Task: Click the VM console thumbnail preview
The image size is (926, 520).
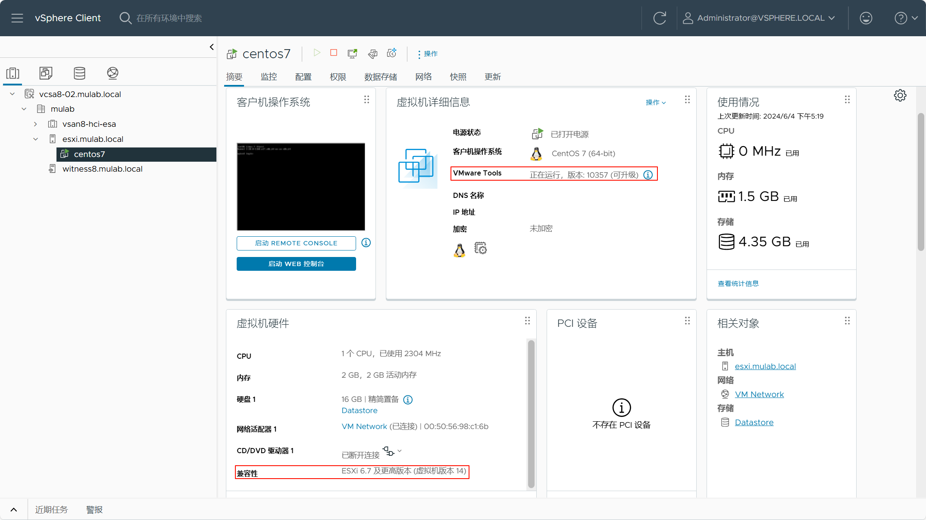Action: tap(301, 187)
